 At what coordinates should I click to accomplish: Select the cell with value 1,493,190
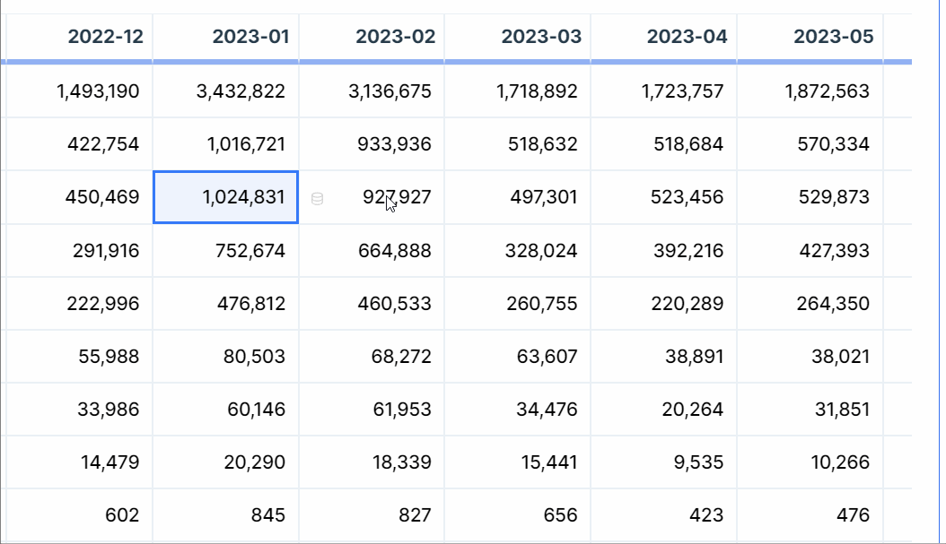point(98,91)
